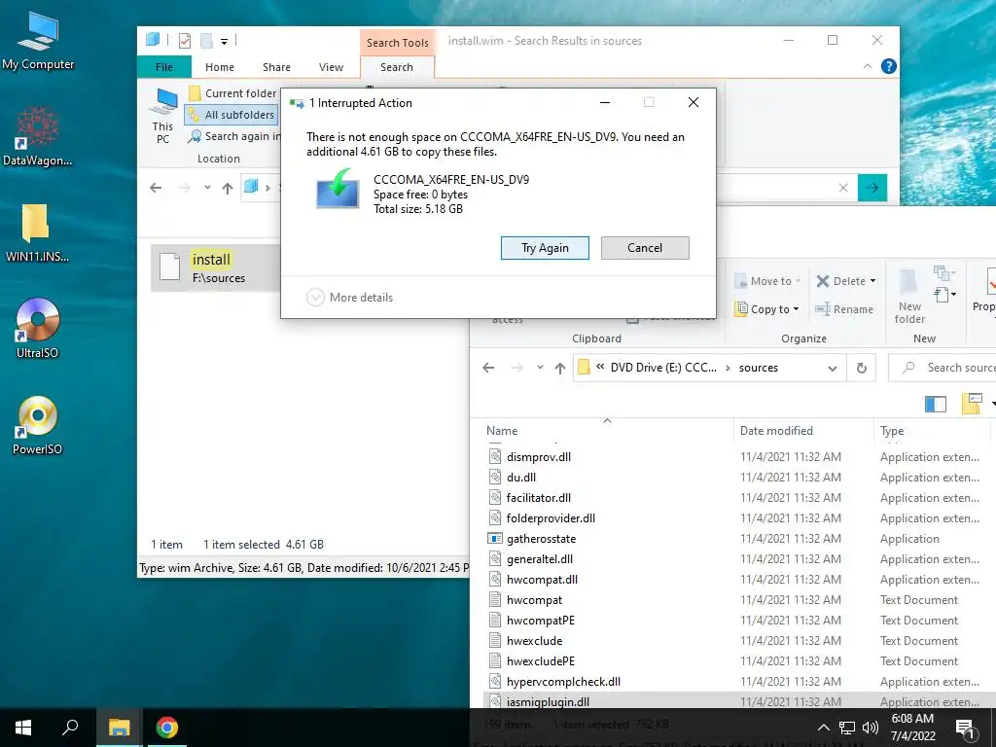Click the Search sources input field

[x=943, y=368]
